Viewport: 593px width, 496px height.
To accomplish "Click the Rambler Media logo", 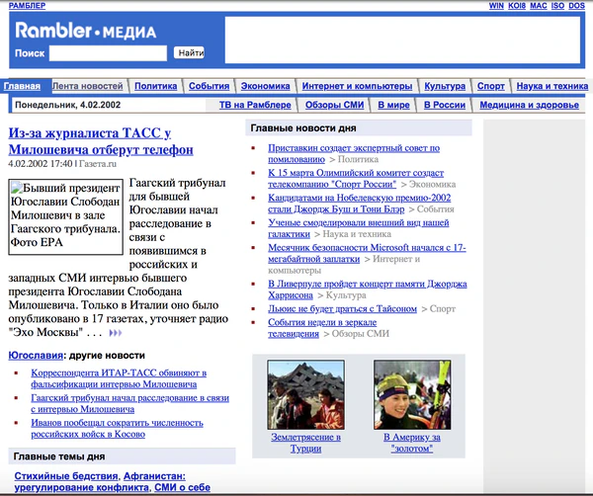I will pos(85,31).
